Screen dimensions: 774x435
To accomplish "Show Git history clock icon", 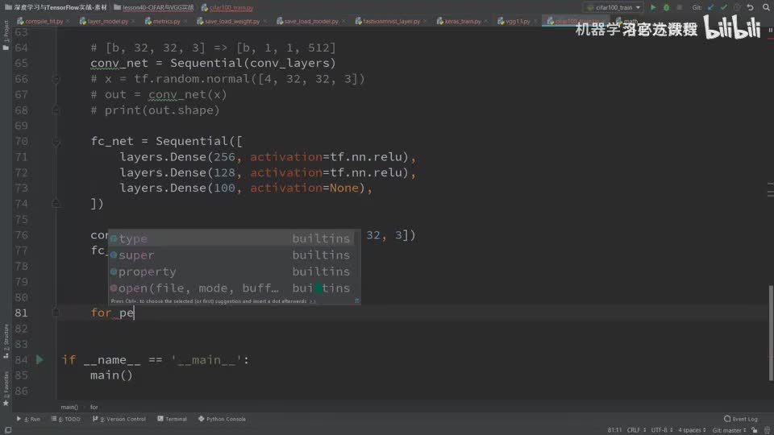I will [x=737, y=7].
